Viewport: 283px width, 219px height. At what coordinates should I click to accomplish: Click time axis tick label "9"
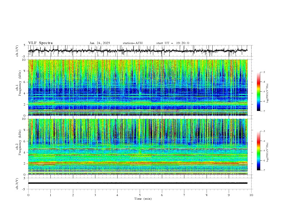pos(229,195)
